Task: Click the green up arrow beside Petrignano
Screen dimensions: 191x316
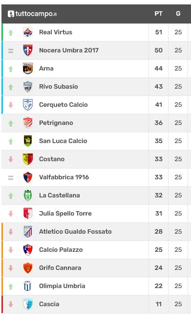Action: click(11, 123)
